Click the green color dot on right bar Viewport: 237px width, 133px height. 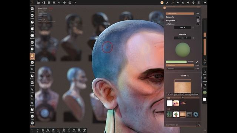pyautogui.click(x=205, y=92)
